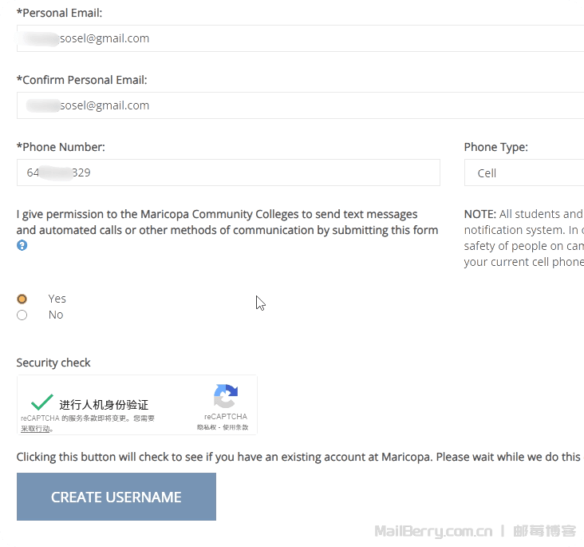Click the green reCAPTCHA verification checkmark
The height and width of the screenshot is (547, 584).
pos(41,402)
